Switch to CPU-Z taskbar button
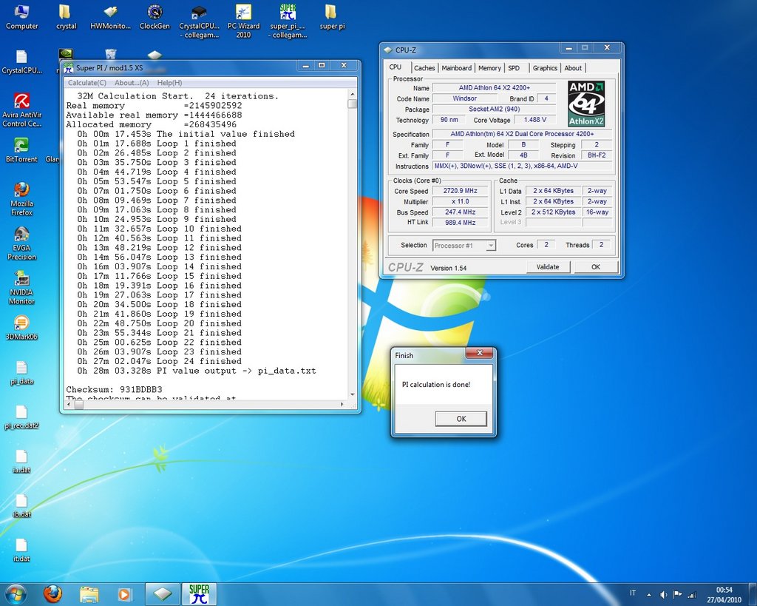The height and width of the screenshot is (606, 757). [163, 594]
